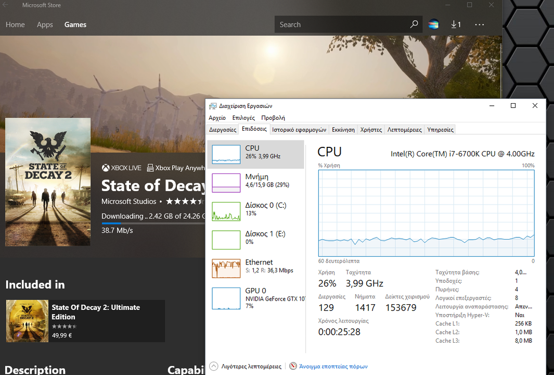This screenshot has width=554, height=375.
Task: Switch to the Υπηρεσίες tab
Action: [x=440, y=130]
